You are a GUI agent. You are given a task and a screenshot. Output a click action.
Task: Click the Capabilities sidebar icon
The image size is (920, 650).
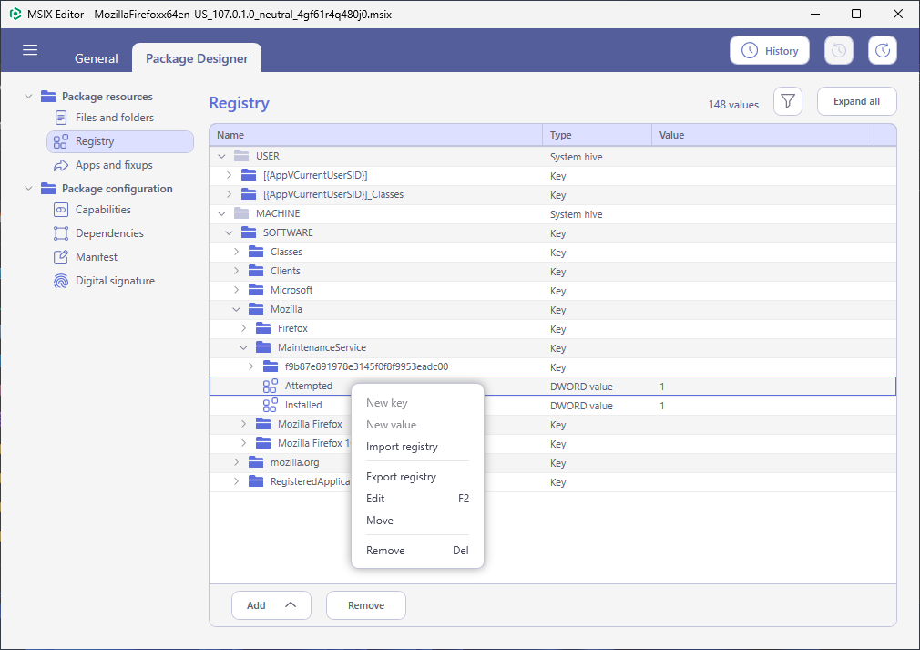coord(61,210)
